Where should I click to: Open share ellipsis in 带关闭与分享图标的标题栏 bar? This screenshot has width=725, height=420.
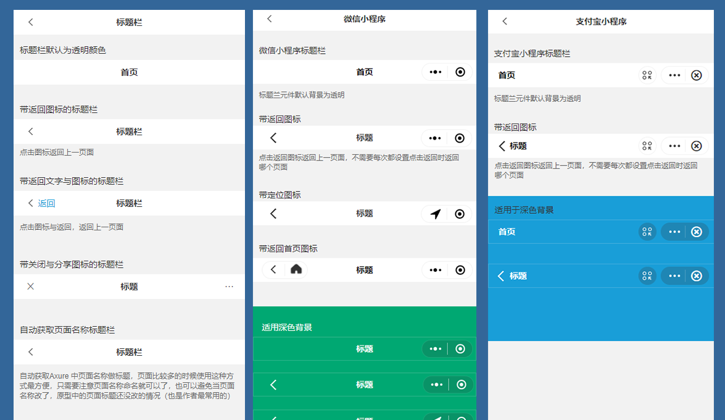229,287
